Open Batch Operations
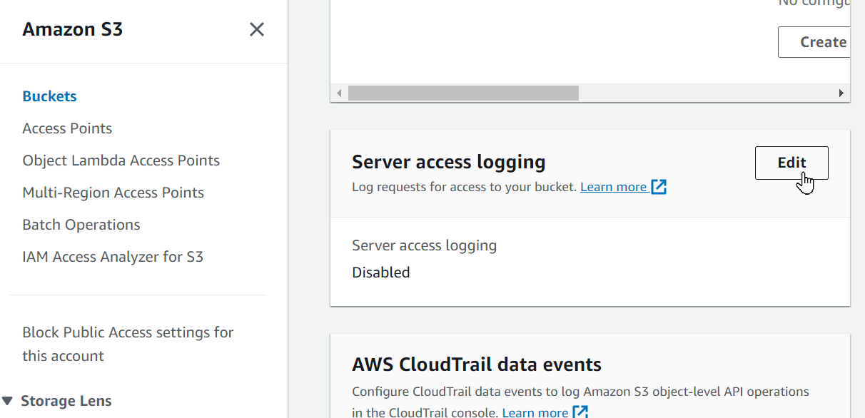 tap(81, 225)
